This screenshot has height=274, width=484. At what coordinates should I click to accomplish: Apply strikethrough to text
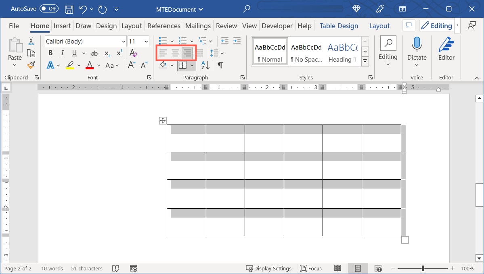click(94, 53)
